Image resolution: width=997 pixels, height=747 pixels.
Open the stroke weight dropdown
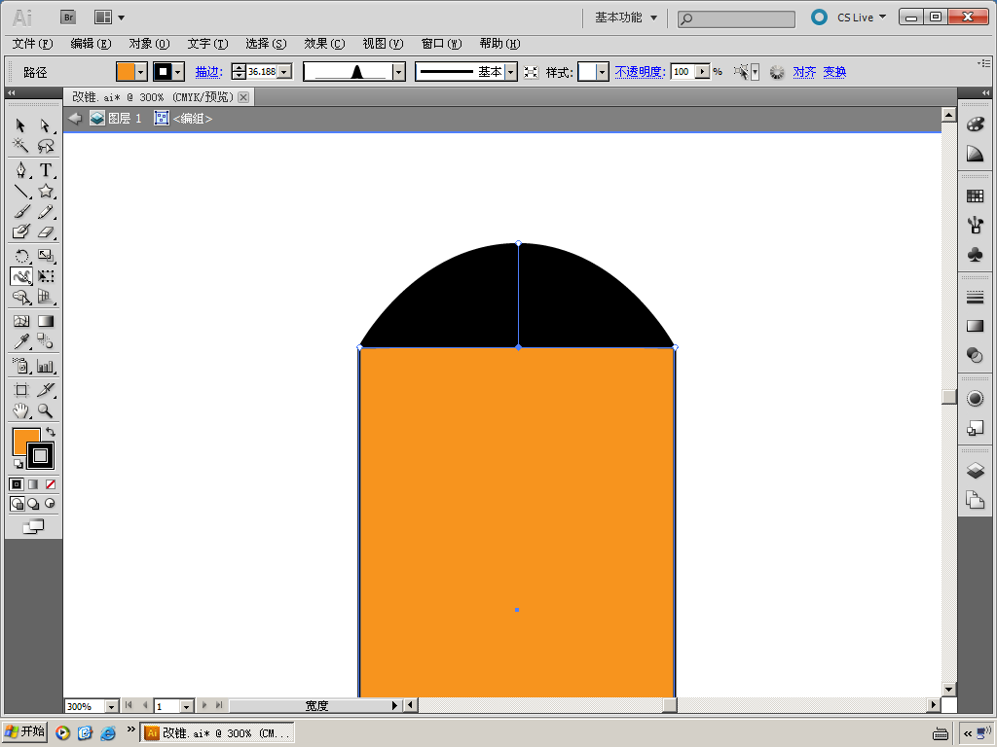(x=283, y=72)
